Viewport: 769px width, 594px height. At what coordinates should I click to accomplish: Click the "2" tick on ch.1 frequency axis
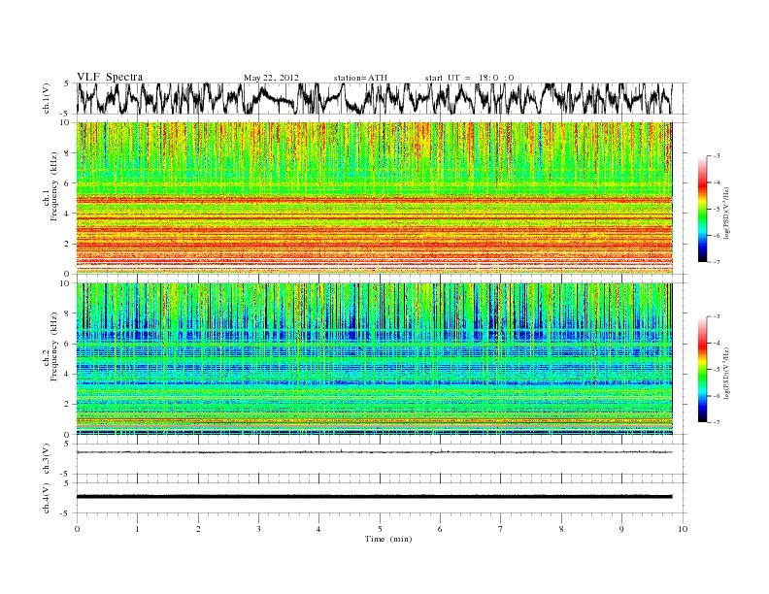[x=68, y=244]
